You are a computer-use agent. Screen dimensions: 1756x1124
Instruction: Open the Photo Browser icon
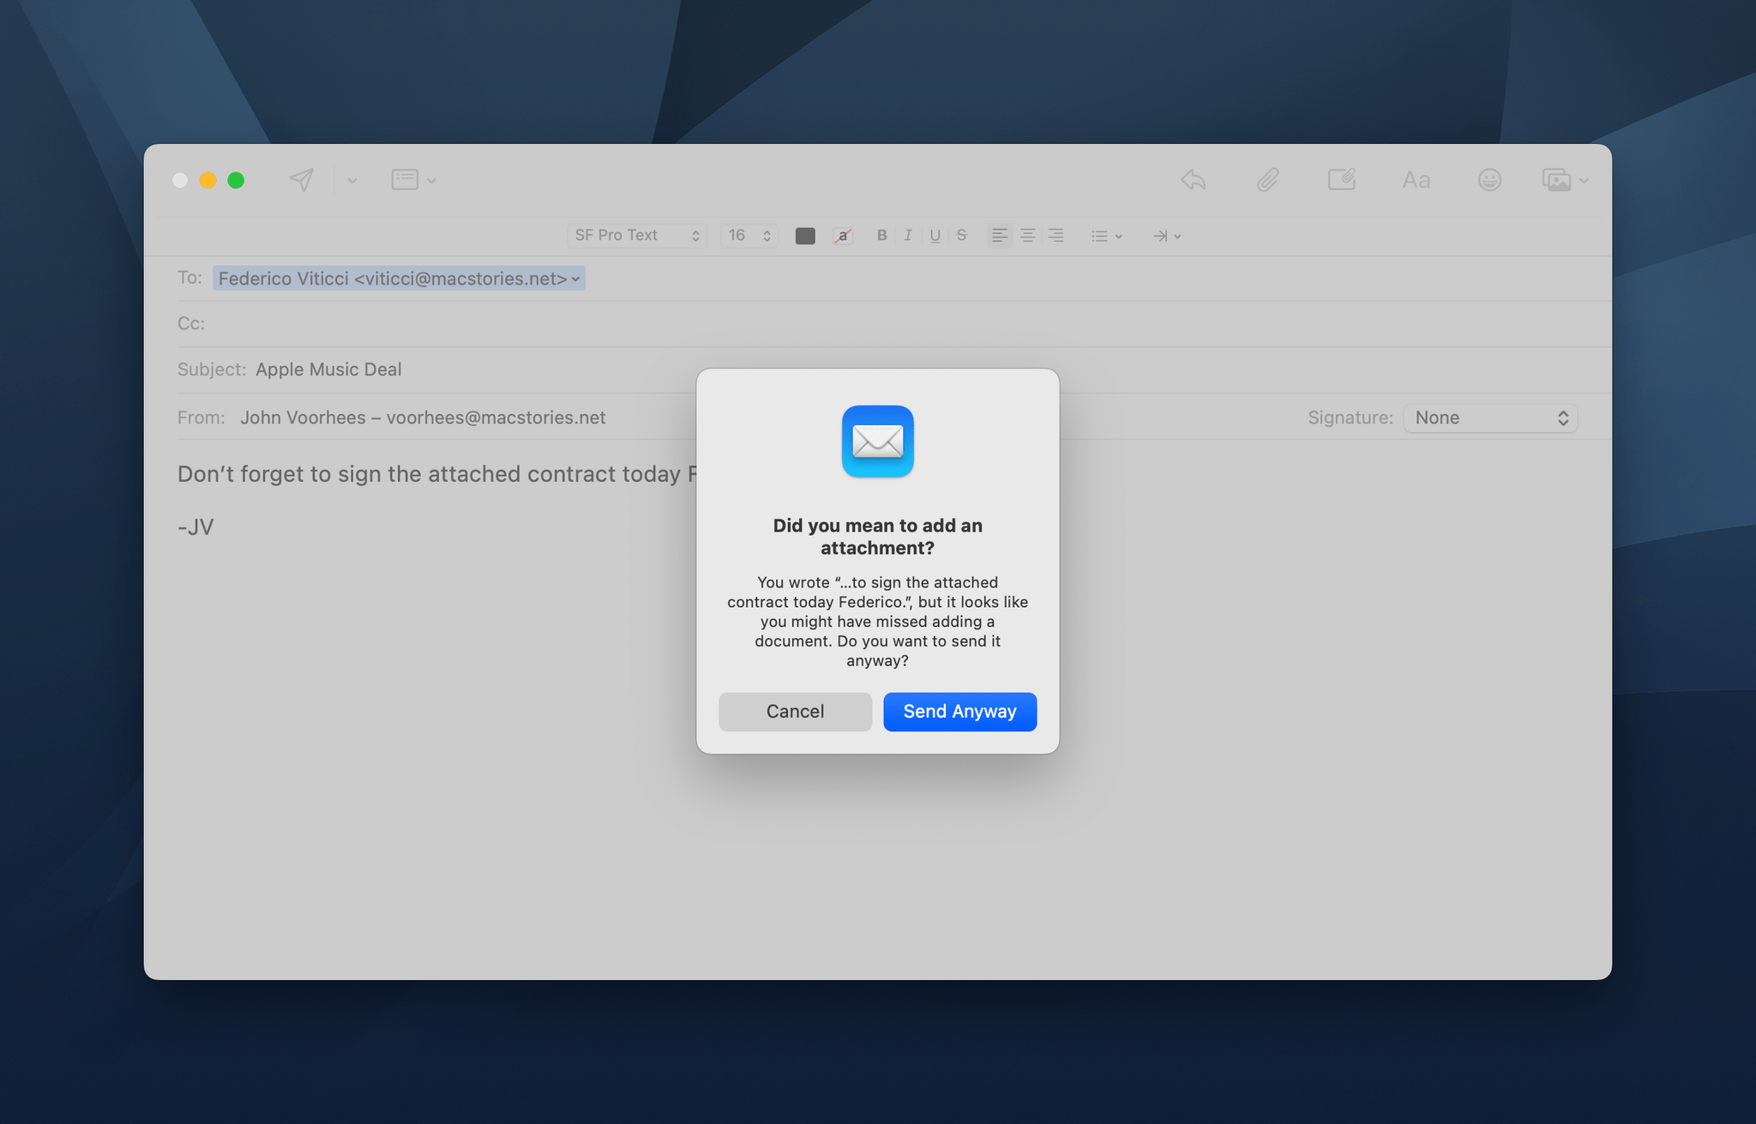[x=1556, y=180]
